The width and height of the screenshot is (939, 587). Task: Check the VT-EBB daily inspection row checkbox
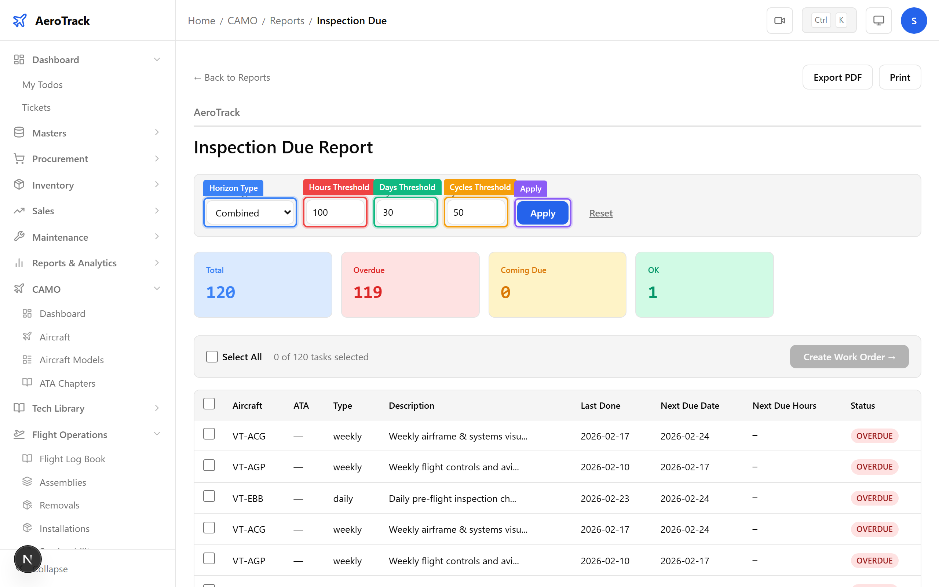click(x=209, y=496)
